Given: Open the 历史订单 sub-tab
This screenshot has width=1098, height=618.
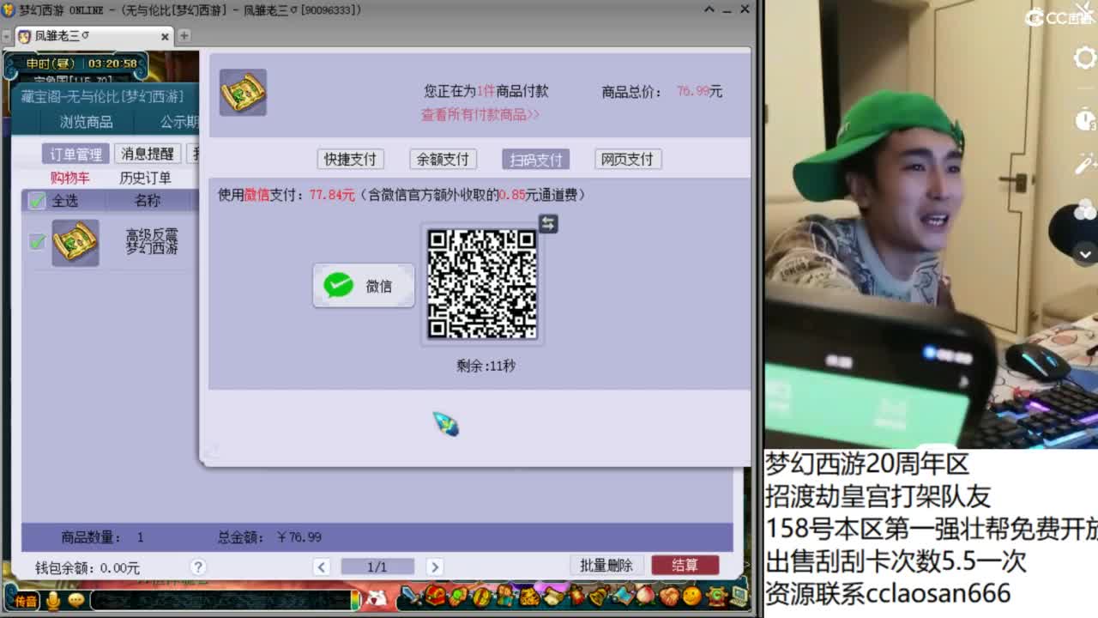Looking at the screenshot, I should click(145, 178).
